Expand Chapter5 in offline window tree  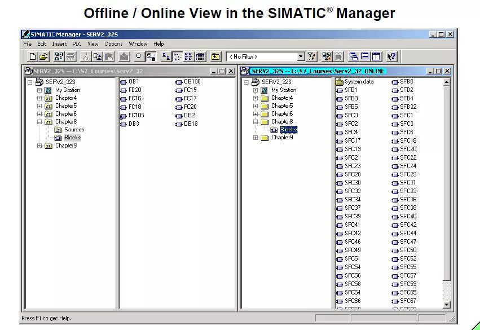pos(39,106)
